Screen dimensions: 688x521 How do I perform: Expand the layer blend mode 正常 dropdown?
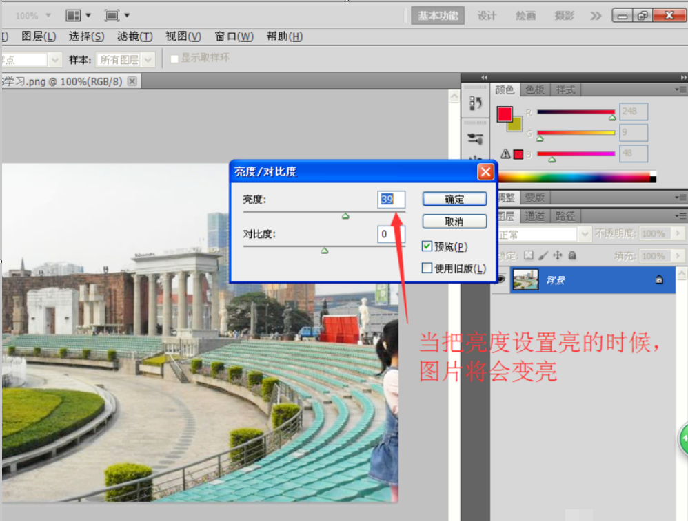click(585, 235)
